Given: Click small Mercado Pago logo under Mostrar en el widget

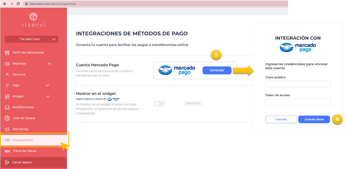Looking at the screenshot, I should 113,99.
